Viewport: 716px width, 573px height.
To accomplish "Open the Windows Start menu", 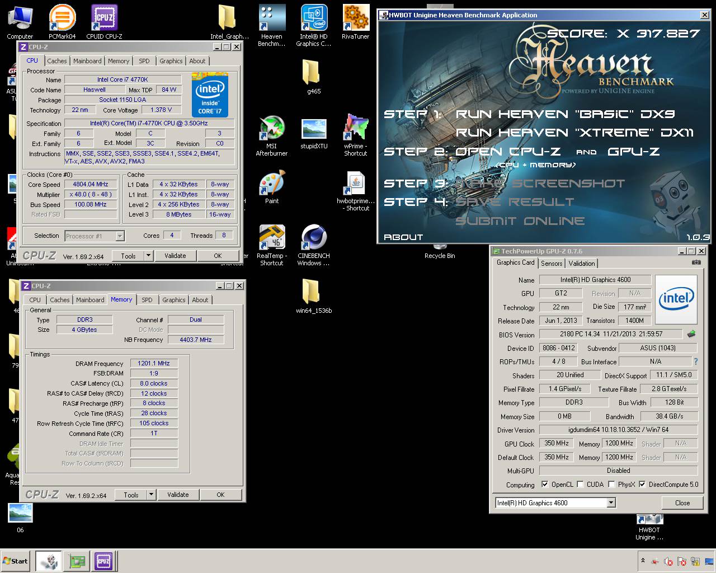I will (x=15, y=561).
